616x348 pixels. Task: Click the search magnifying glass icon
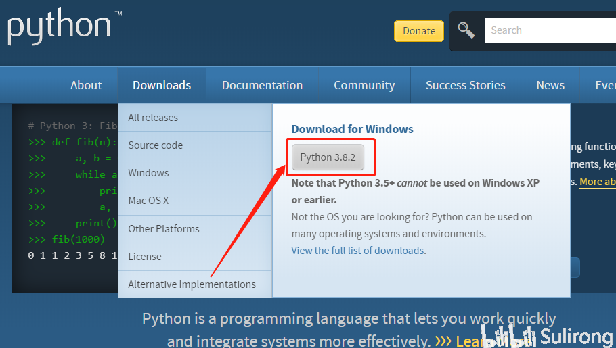tap(466, 30)
